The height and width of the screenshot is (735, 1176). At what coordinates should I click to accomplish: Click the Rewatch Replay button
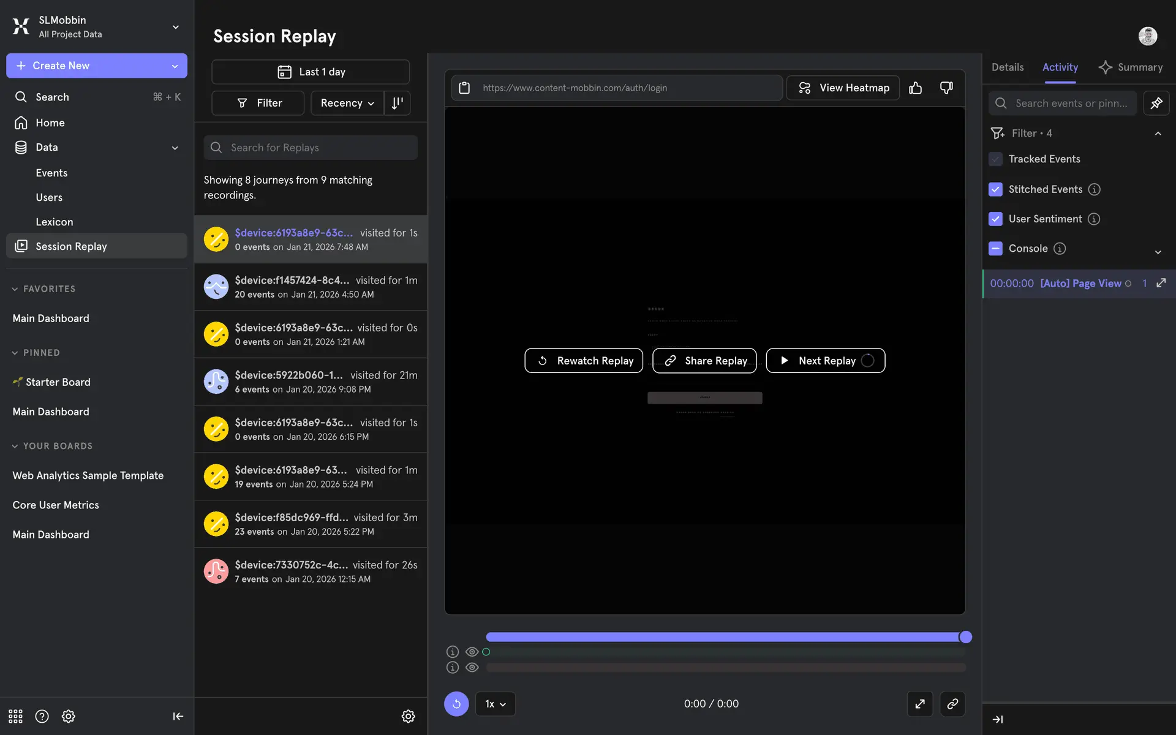click(x=584, y=361)
